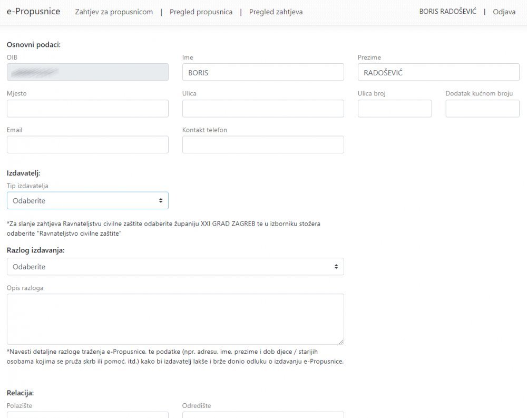Click the disabled OIB field
The image size is (527, 418).
(x=87, y=72)
